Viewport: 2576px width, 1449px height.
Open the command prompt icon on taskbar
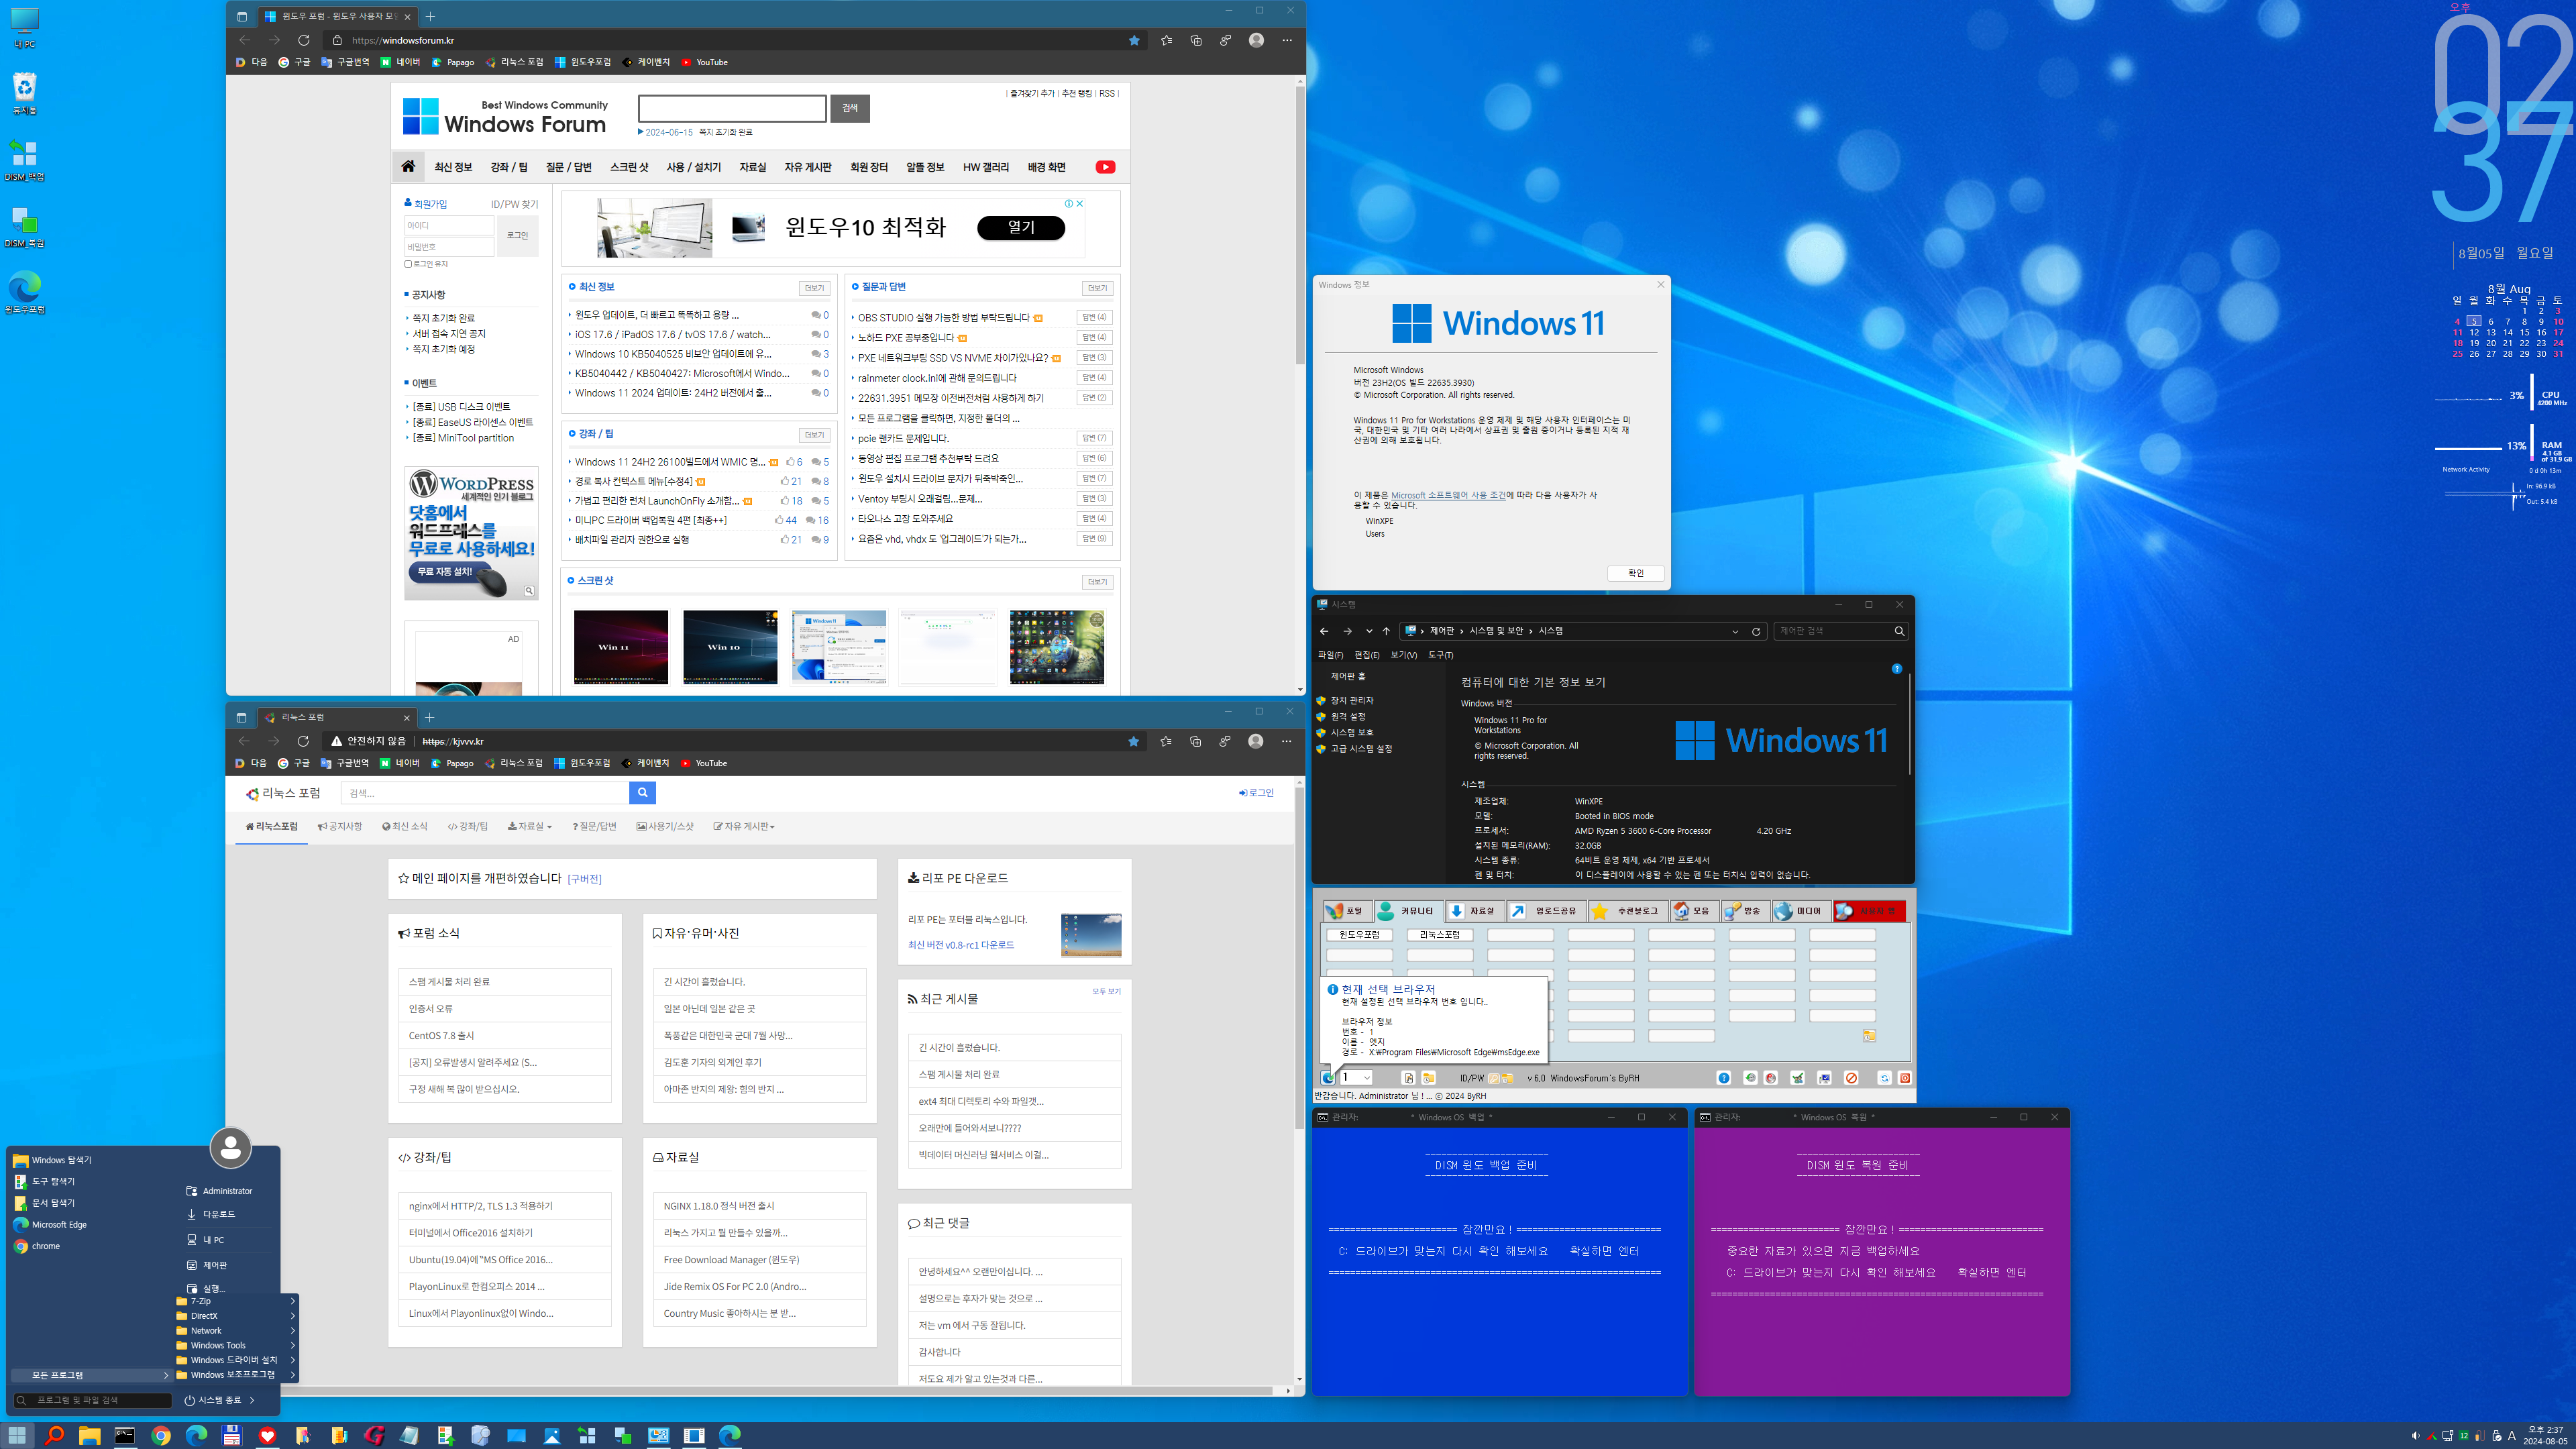(x=125, y=1435)
